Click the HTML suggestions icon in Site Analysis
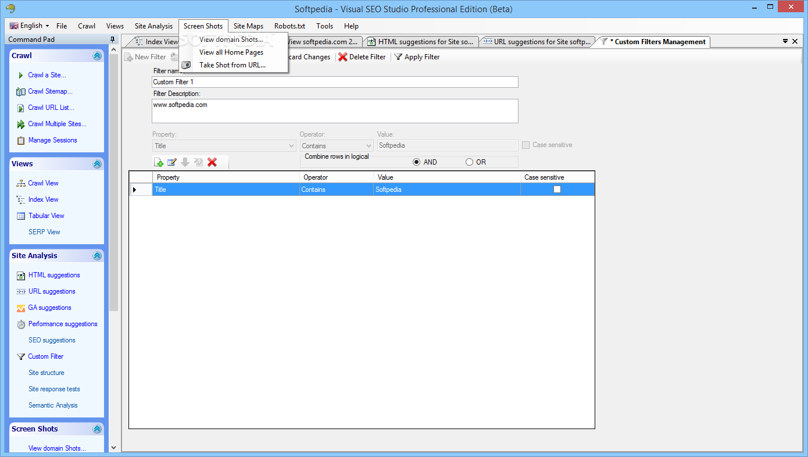Image resolution: width=808 pixels, height=457 pixels. pos(21,275)
